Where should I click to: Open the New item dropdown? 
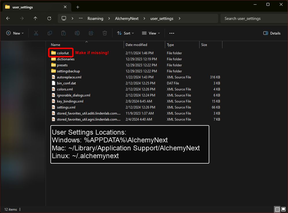click(x=15, y=33)
